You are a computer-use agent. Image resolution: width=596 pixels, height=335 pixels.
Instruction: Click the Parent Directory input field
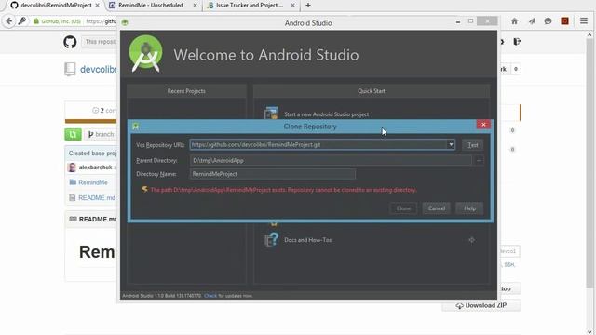331,160
